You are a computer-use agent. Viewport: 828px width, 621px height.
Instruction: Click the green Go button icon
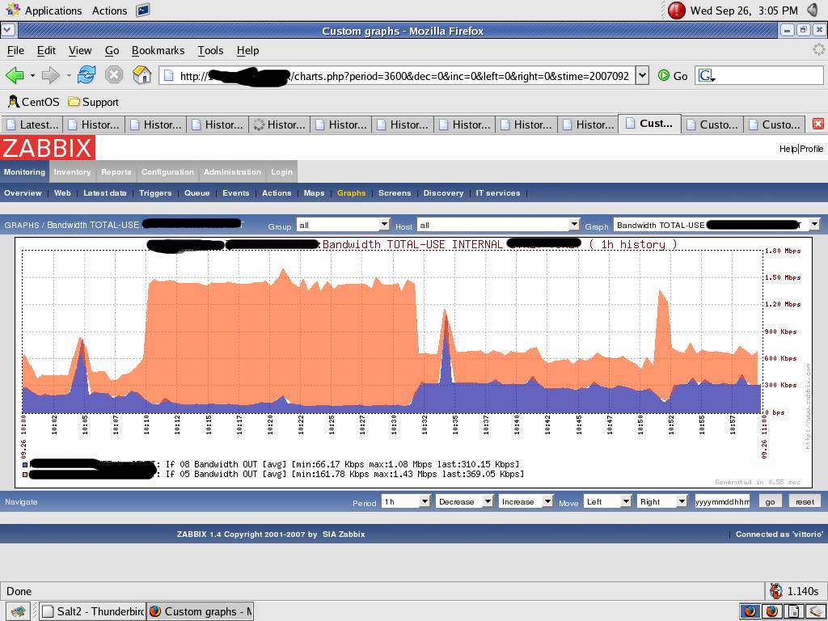(664, 75)
